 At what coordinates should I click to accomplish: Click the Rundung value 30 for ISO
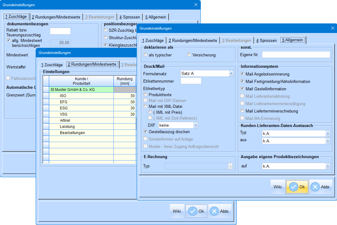[x=125, y=96]
